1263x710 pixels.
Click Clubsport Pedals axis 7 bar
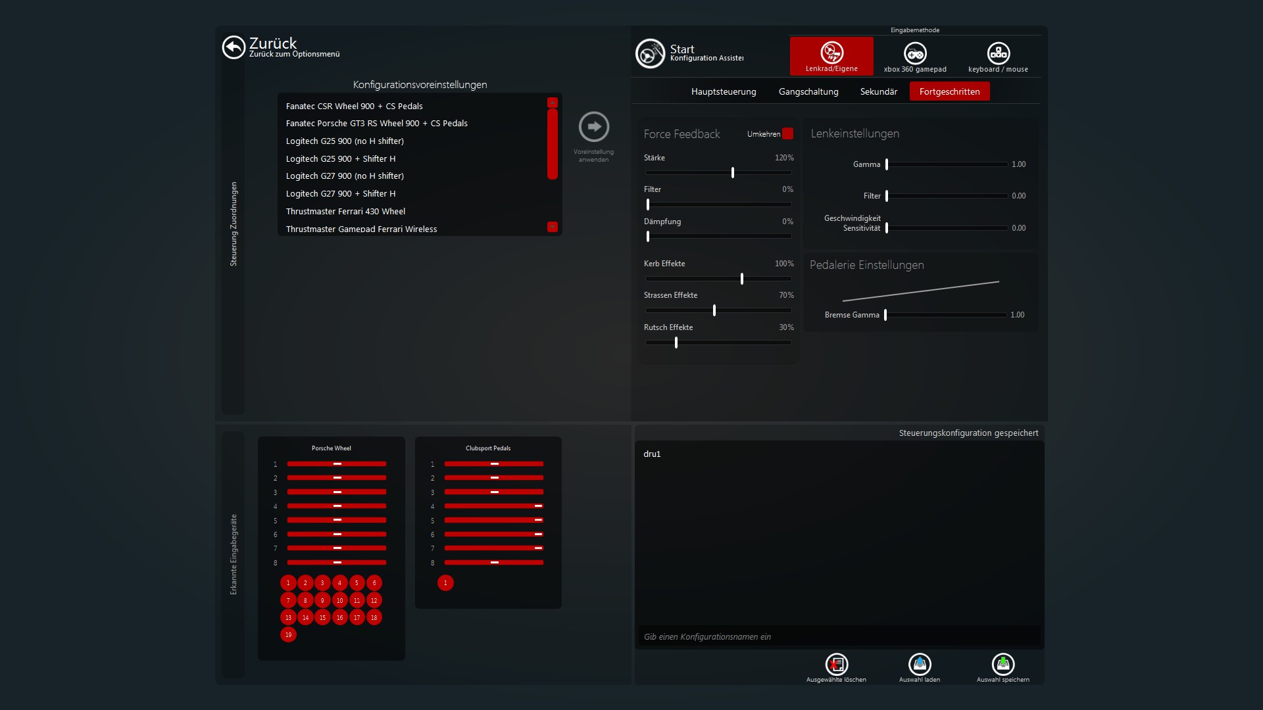click(x=494, y=548)
